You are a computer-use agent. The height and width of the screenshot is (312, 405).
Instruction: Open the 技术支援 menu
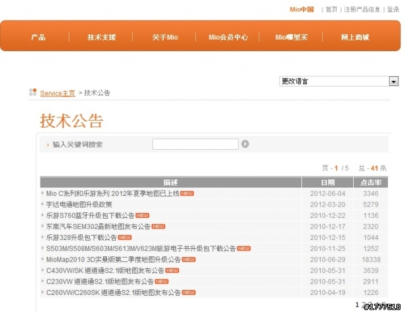[x=101, y=37]
